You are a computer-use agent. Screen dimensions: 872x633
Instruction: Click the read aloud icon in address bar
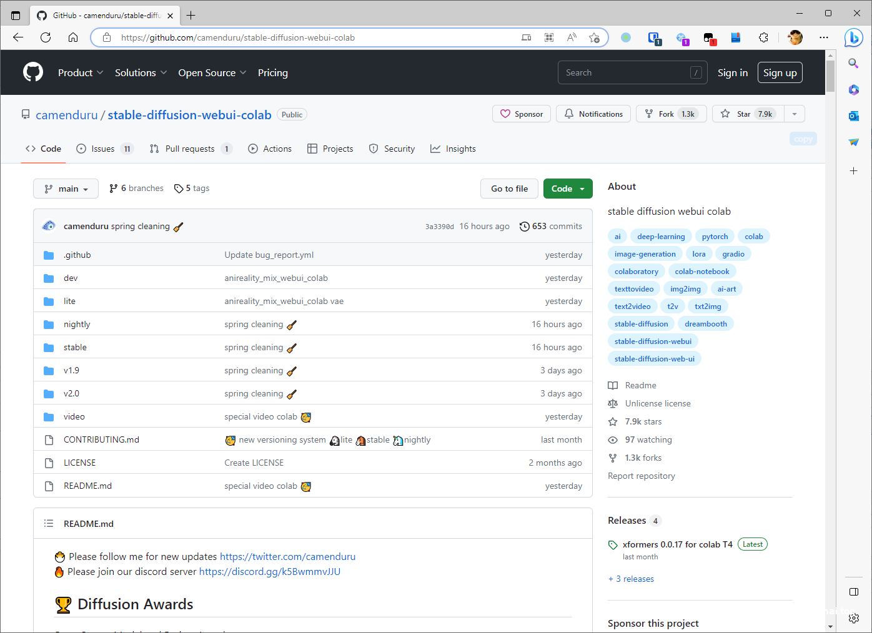(572, 37)
